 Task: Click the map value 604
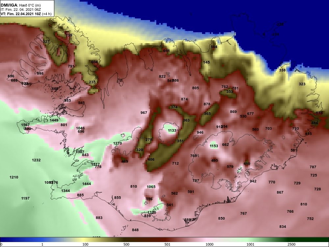click(94, 62)
